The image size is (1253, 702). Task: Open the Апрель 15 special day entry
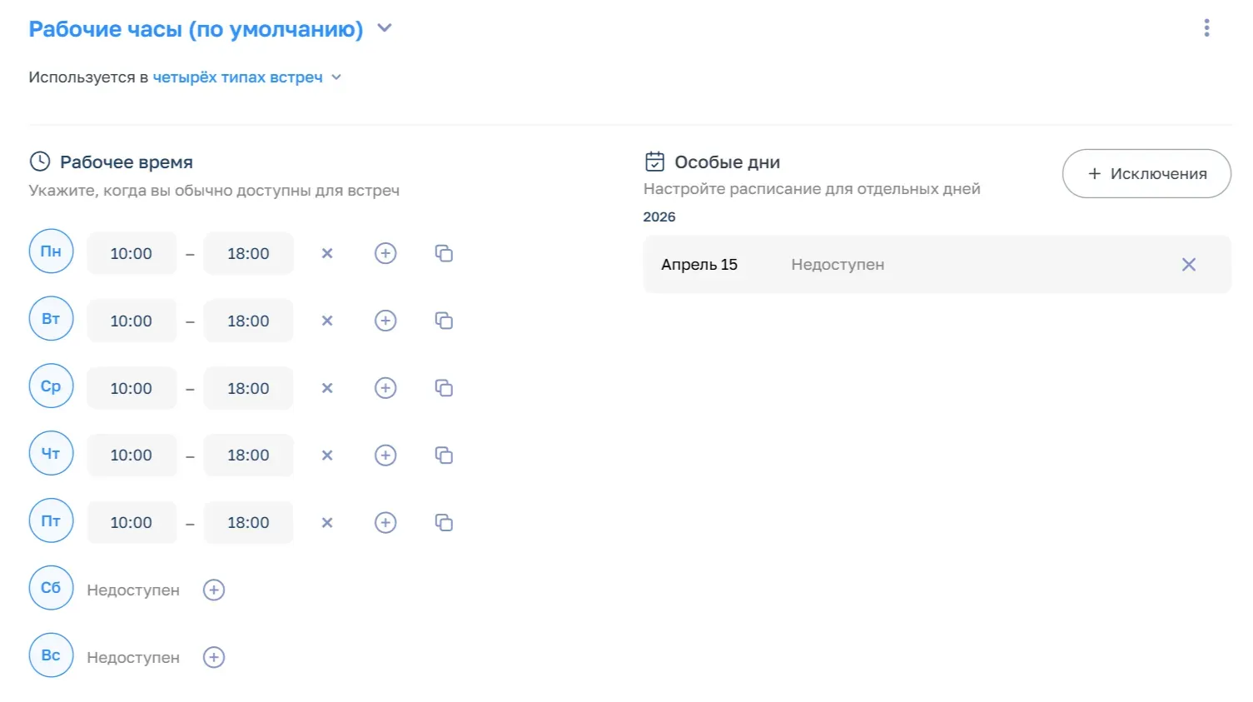(x=833, y=265)
